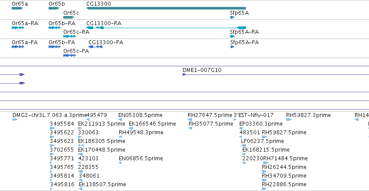Click the 330063 EST label
369x191 pixels.
(x=88, y=133)
